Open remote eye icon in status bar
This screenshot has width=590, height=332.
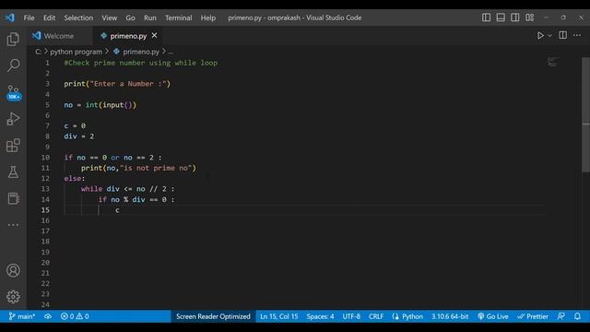tap(48, 316)
